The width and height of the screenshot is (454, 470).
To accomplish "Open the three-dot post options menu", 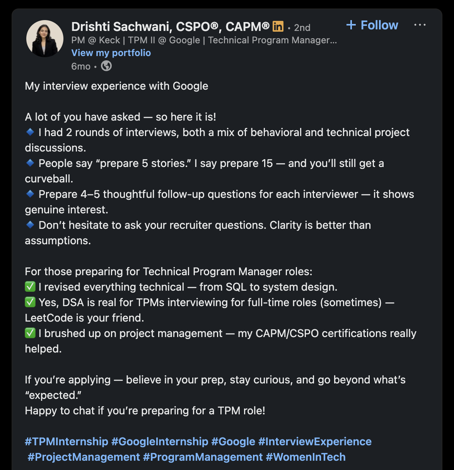I will click(420, 25).
